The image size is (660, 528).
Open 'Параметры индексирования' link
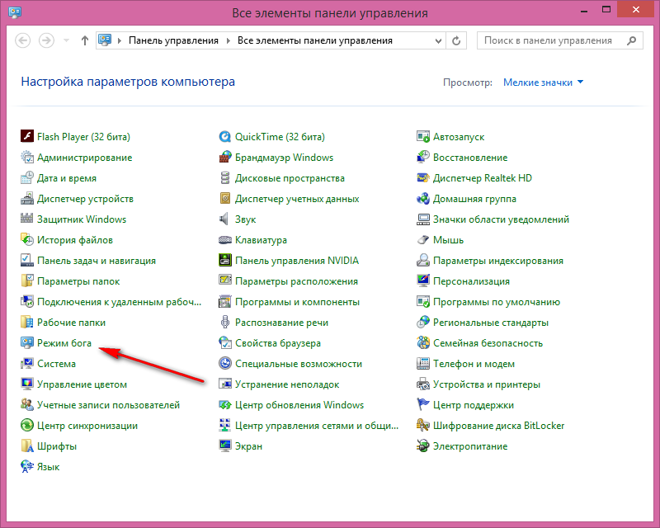click(498, 260)
